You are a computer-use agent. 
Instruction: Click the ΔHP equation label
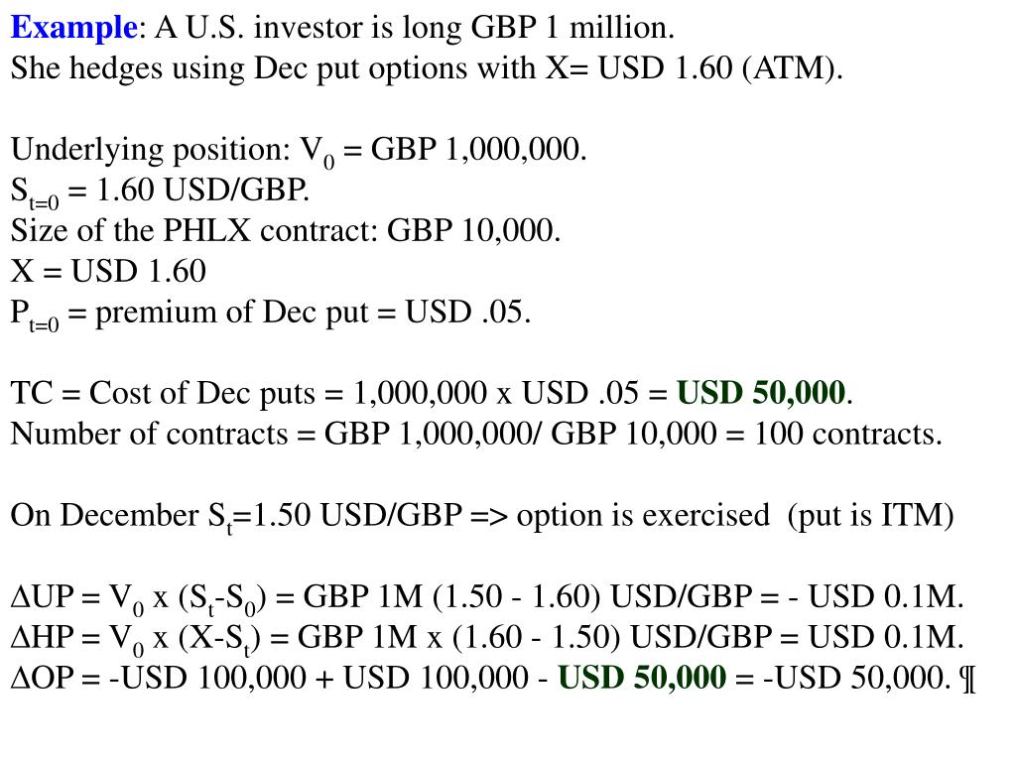[x=42, y=638]
